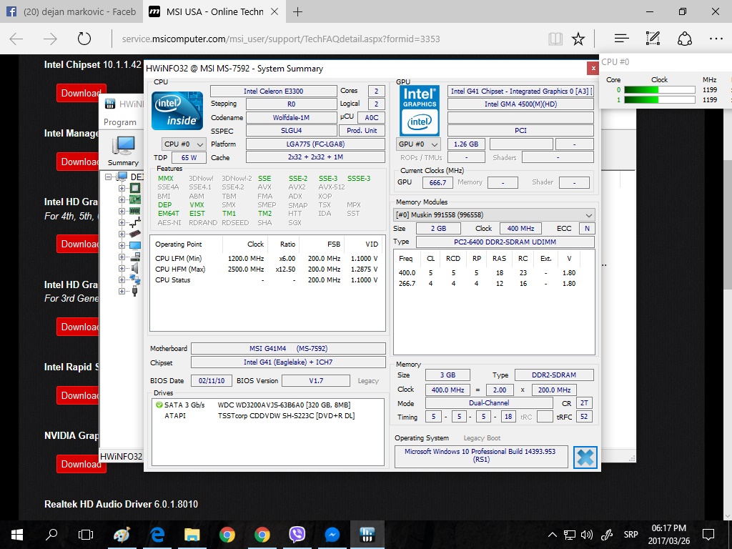
Task: Open the taskbar clock showing 06:17 PM
Action: pyautogui.click(x=669, y=535)
